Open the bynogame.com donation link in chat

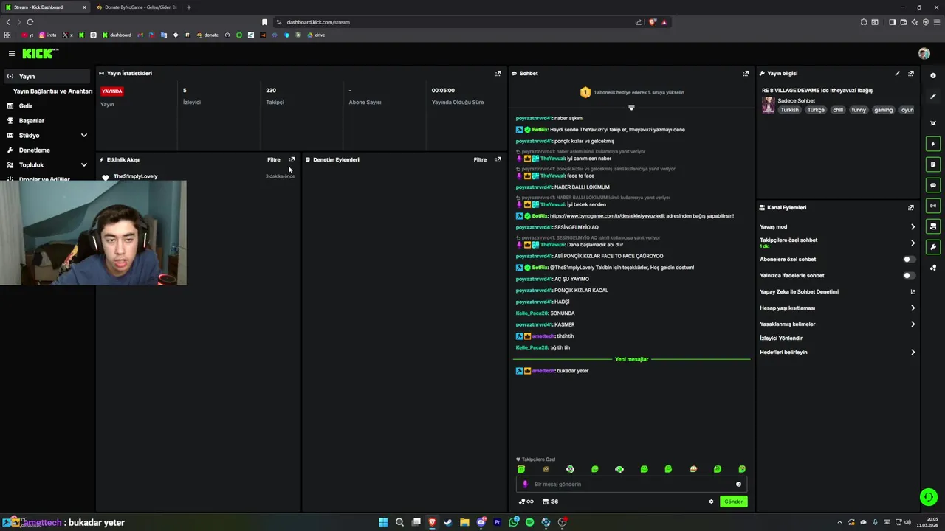[x=608, y=216]
